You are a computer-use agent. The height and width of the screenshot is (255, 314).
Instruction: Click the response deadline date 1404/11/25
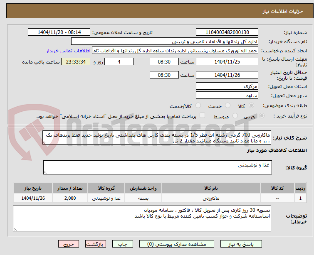227,61
